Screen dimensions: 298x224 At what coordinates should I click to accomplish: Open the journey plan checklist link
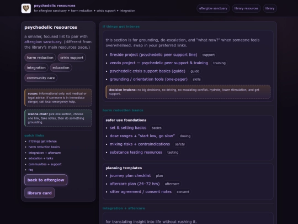tap(130, 176)
